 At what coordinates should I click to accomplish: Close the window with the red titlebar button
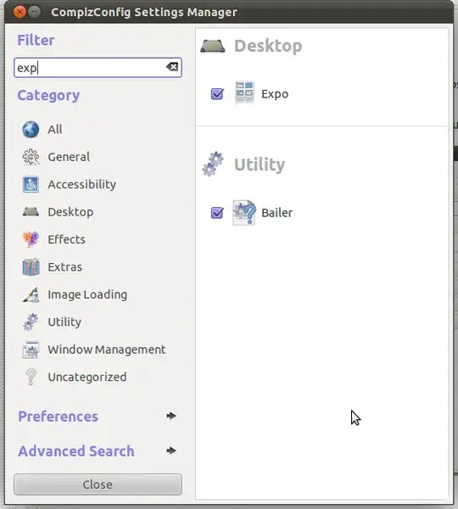click(x=20, y=12)
